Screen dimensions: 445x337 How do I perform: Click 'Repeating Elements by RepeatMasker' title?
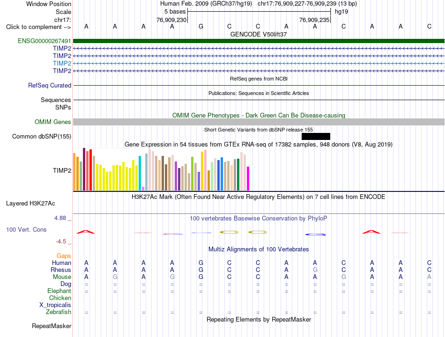click(259, 319)
